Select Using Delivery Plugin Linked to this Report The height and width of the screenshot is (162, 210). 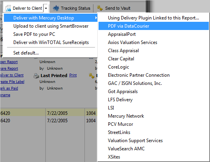click(154, 18)
